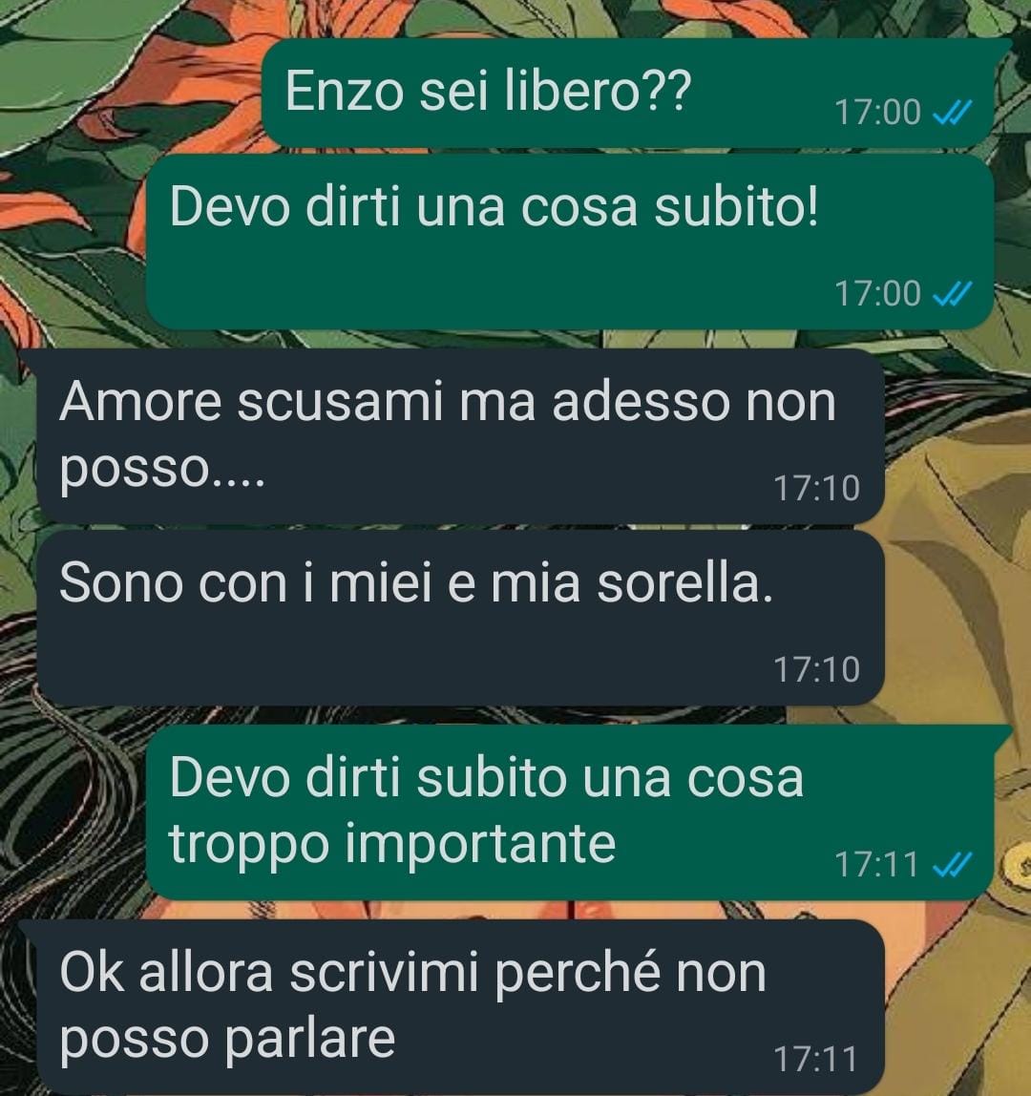The image size is (1031, 1096).
Task: Click the 17:11 timestamp on 'troppo importante' message
Action: pyautogui.click(x=876, y=865)
